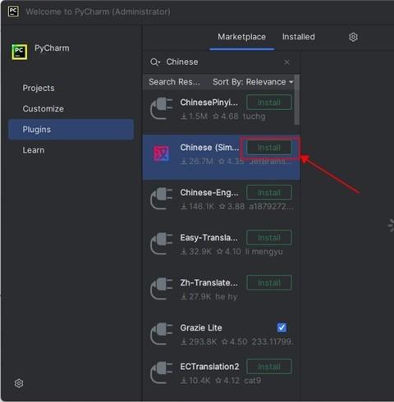394x402 pixels.
Task: Click the Chinese (Simplified) language pack icon
Action: click(161, 153)
